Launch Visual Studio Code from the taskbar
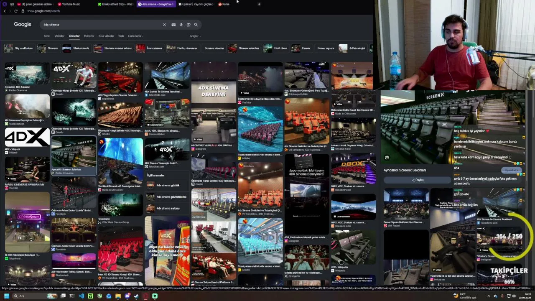 tap(81, 296)
